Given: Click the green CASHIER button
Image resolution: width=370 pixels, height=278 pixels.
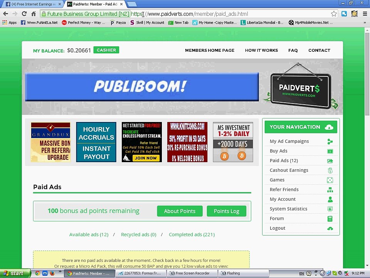Looking at the screenshot, I should [106, 50].
